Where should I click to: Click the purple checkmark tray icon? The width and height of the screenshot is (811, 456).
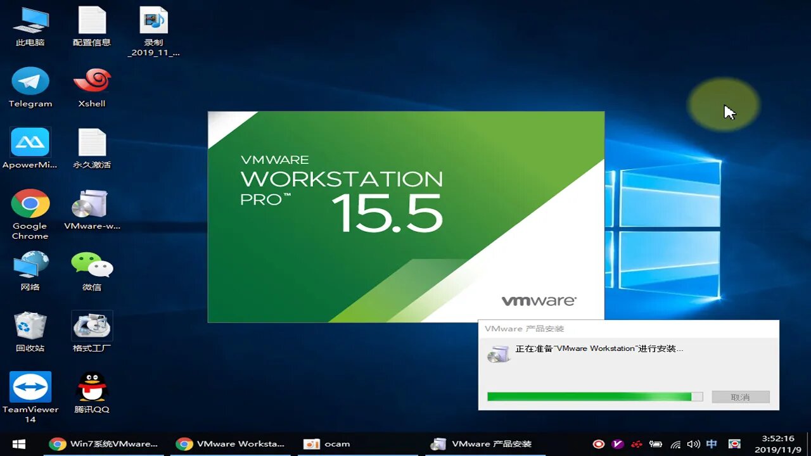pyautogui.click(x=617, y=444)
